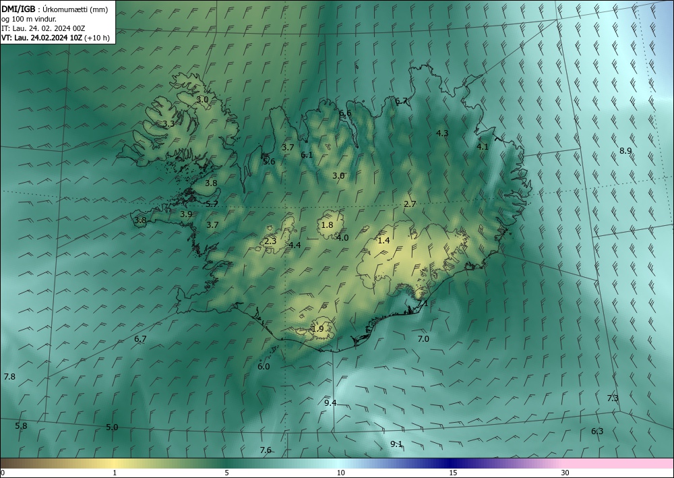The image size is (674, 478).
Task: Click the 2.3 precipitation value
Action: (x=270, y=241)
